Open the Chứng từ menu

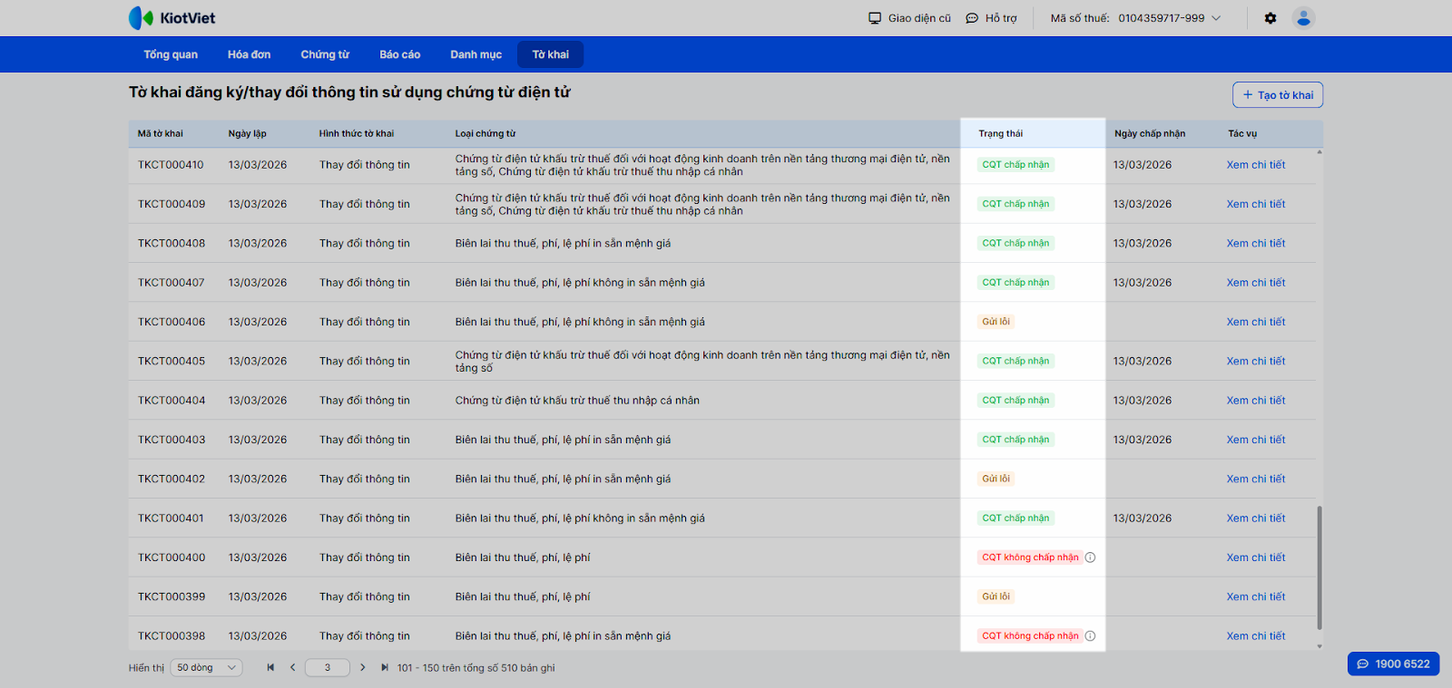click(x=325, y=54)
